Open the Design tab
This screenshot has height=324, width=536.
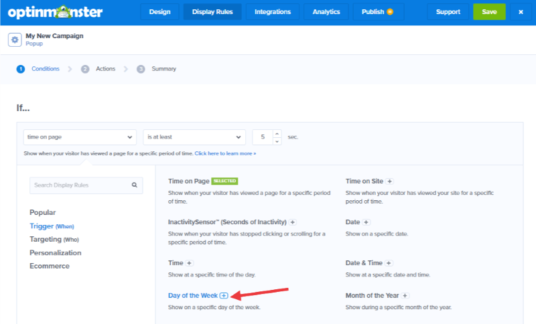pos(159,12)
